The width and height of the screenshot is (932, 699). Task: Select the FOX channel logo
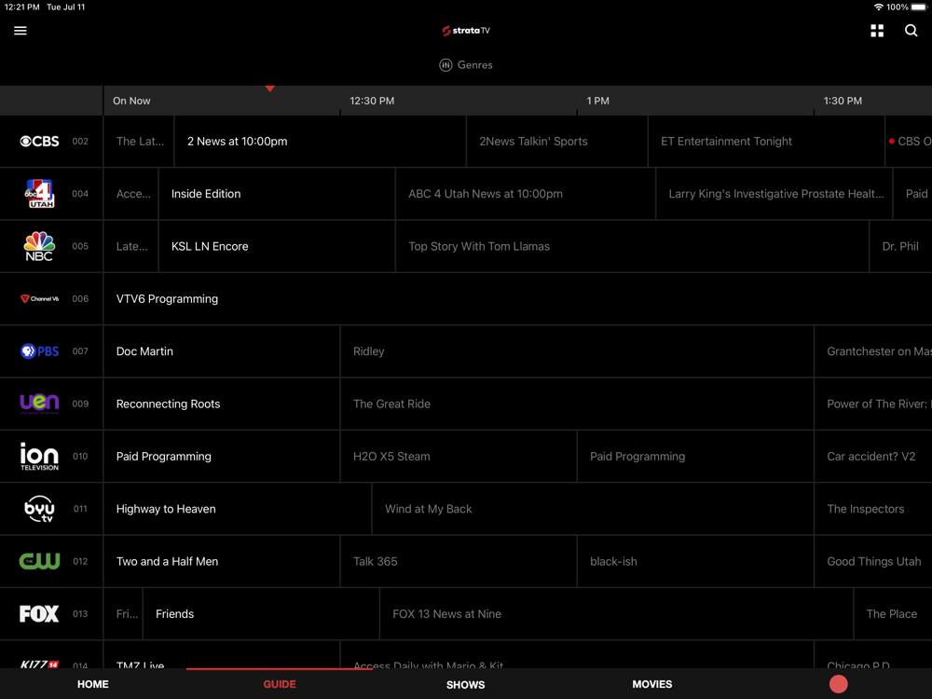(x=39, y=613)
